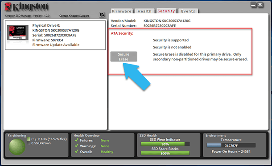
Task: Click the 'Power On Hours = 24534' text
Action: 231,151
